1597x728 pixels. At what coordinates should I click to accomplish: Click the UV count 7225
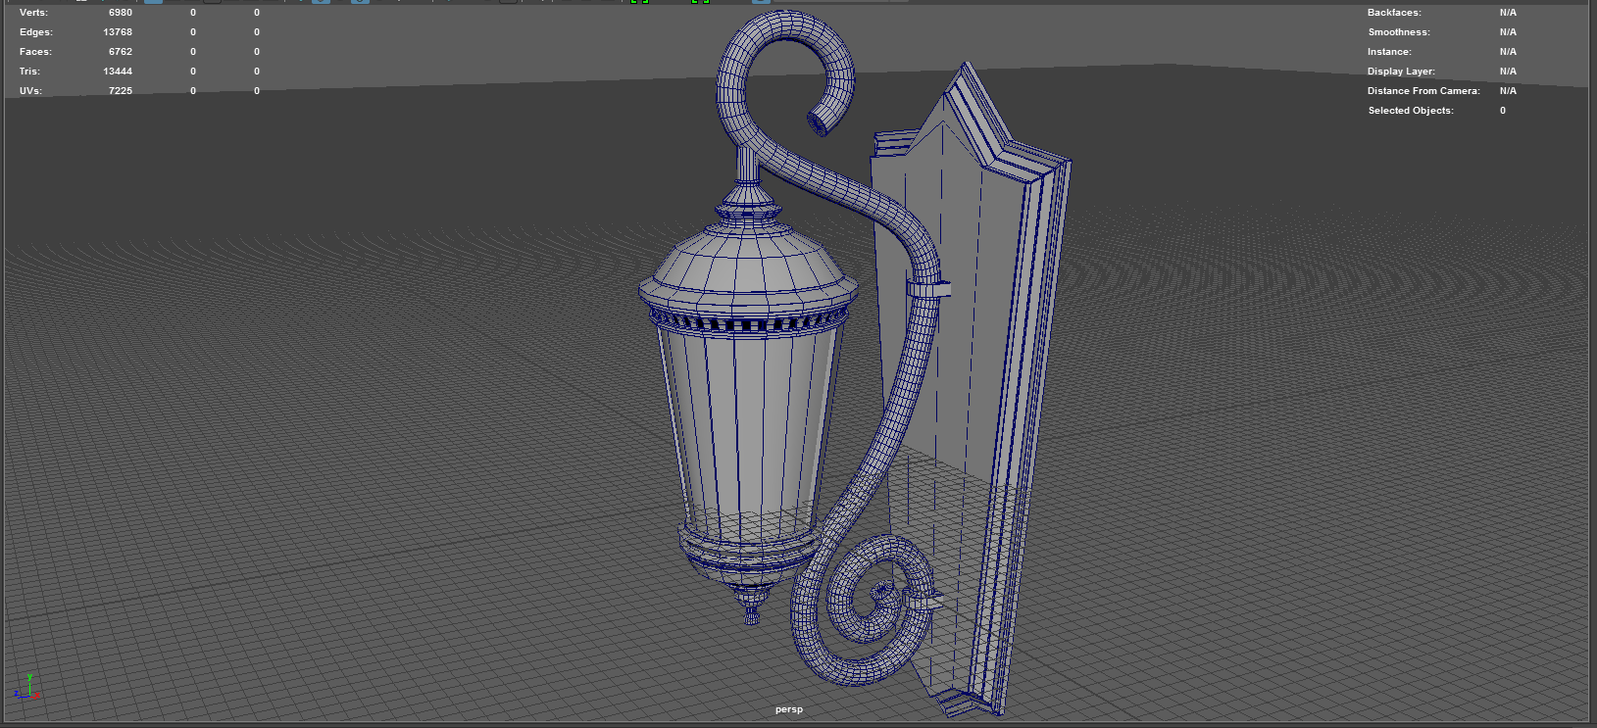tap(121, 91)
